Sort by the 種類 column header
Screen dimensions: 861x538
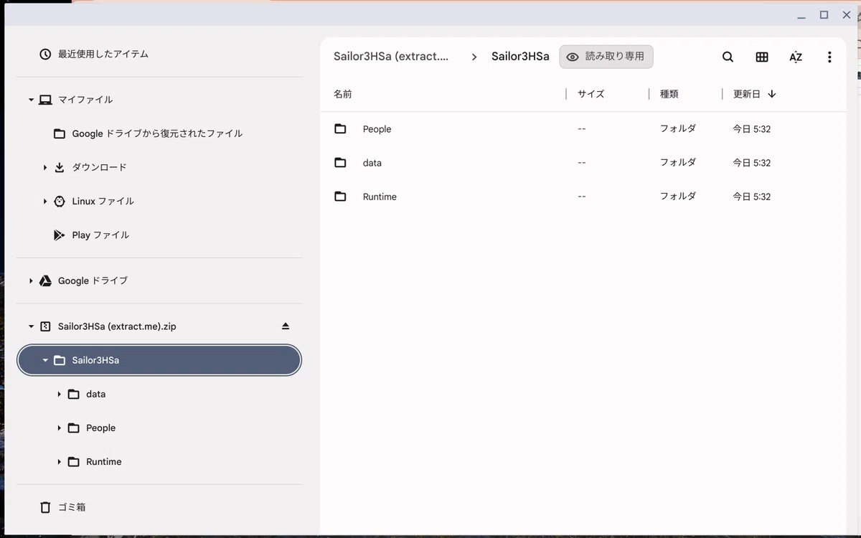pyautogui.click(x=669, y=94)
